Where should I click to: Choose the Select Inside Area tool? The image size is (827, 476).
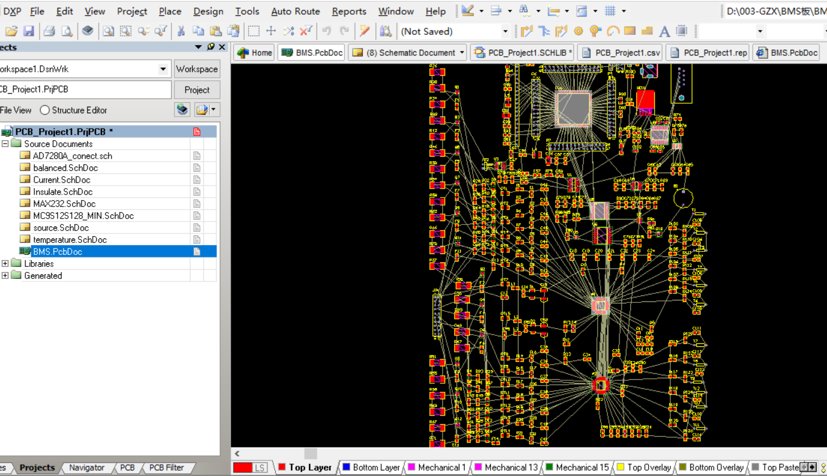point(254,31)
